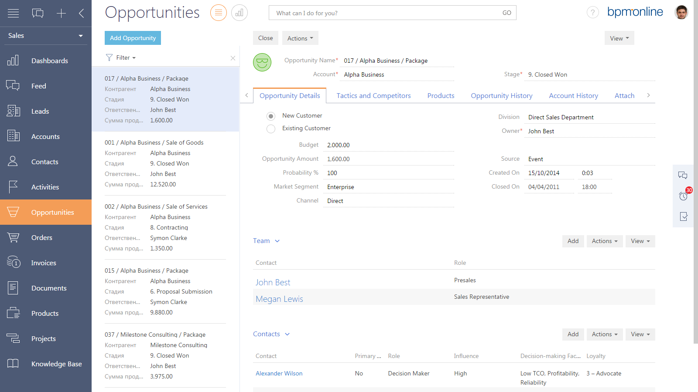Click the plus quick-add icon

pyautogui.click(x=61, y=14)
